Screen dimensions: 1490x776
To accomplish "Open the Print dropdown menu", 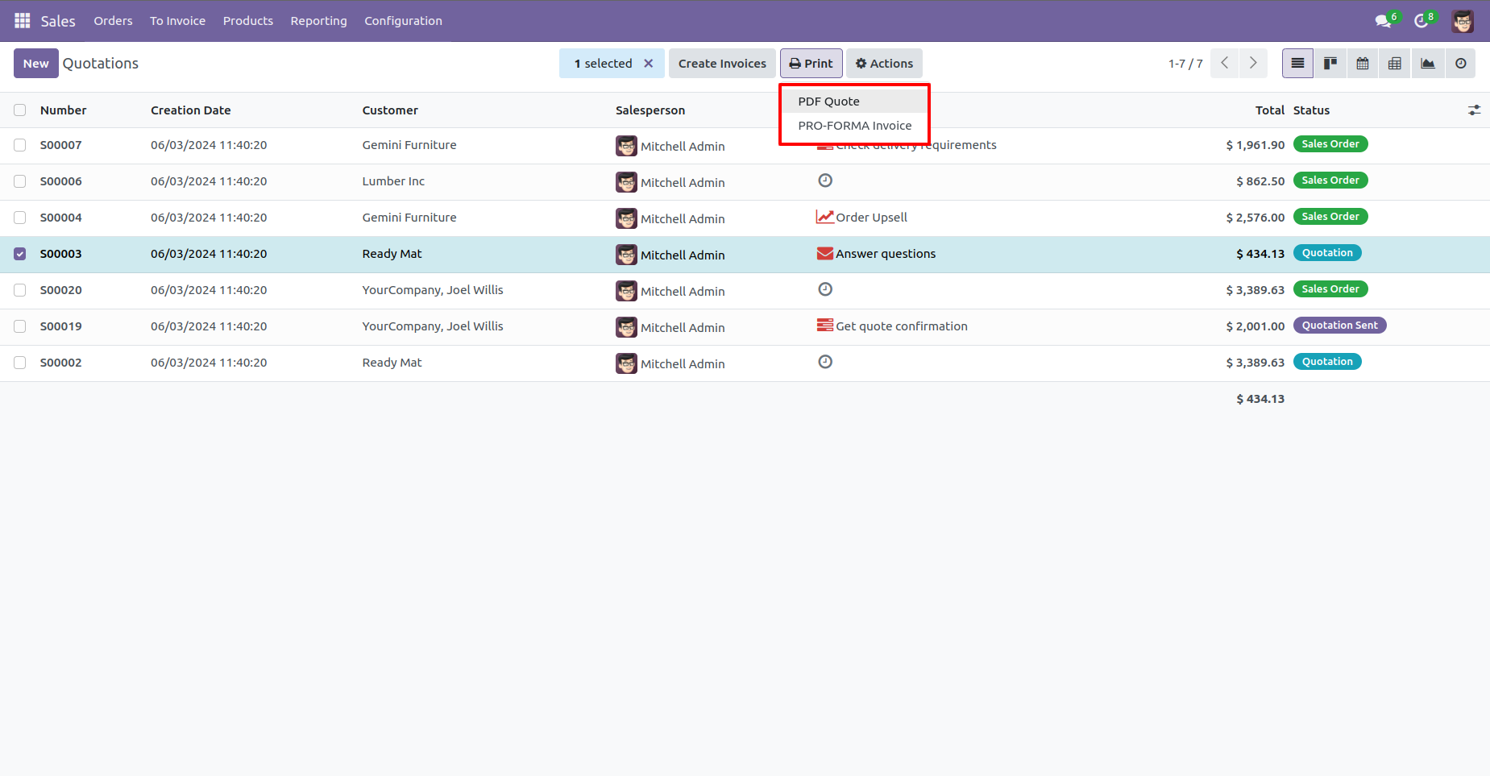I will (x=811, y=63).
